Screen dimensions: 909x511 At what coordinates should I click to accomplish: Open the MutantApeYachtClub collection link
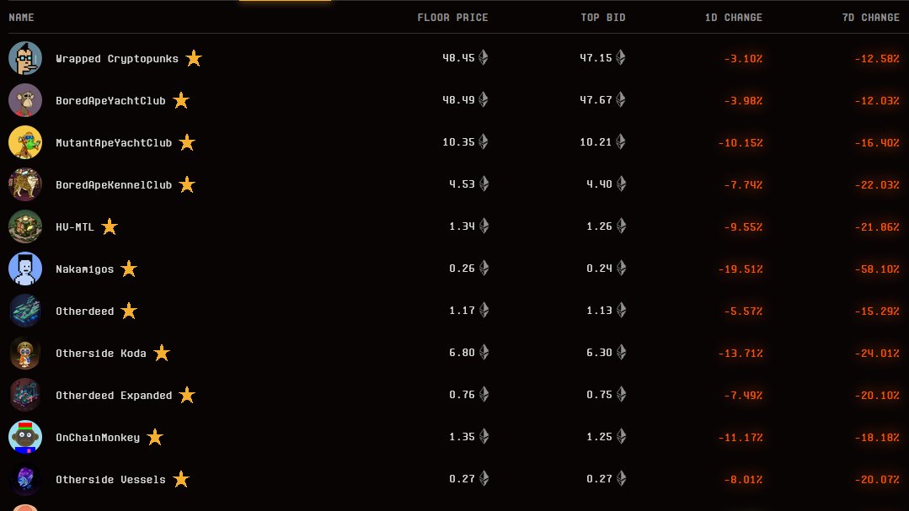[114, 142]
